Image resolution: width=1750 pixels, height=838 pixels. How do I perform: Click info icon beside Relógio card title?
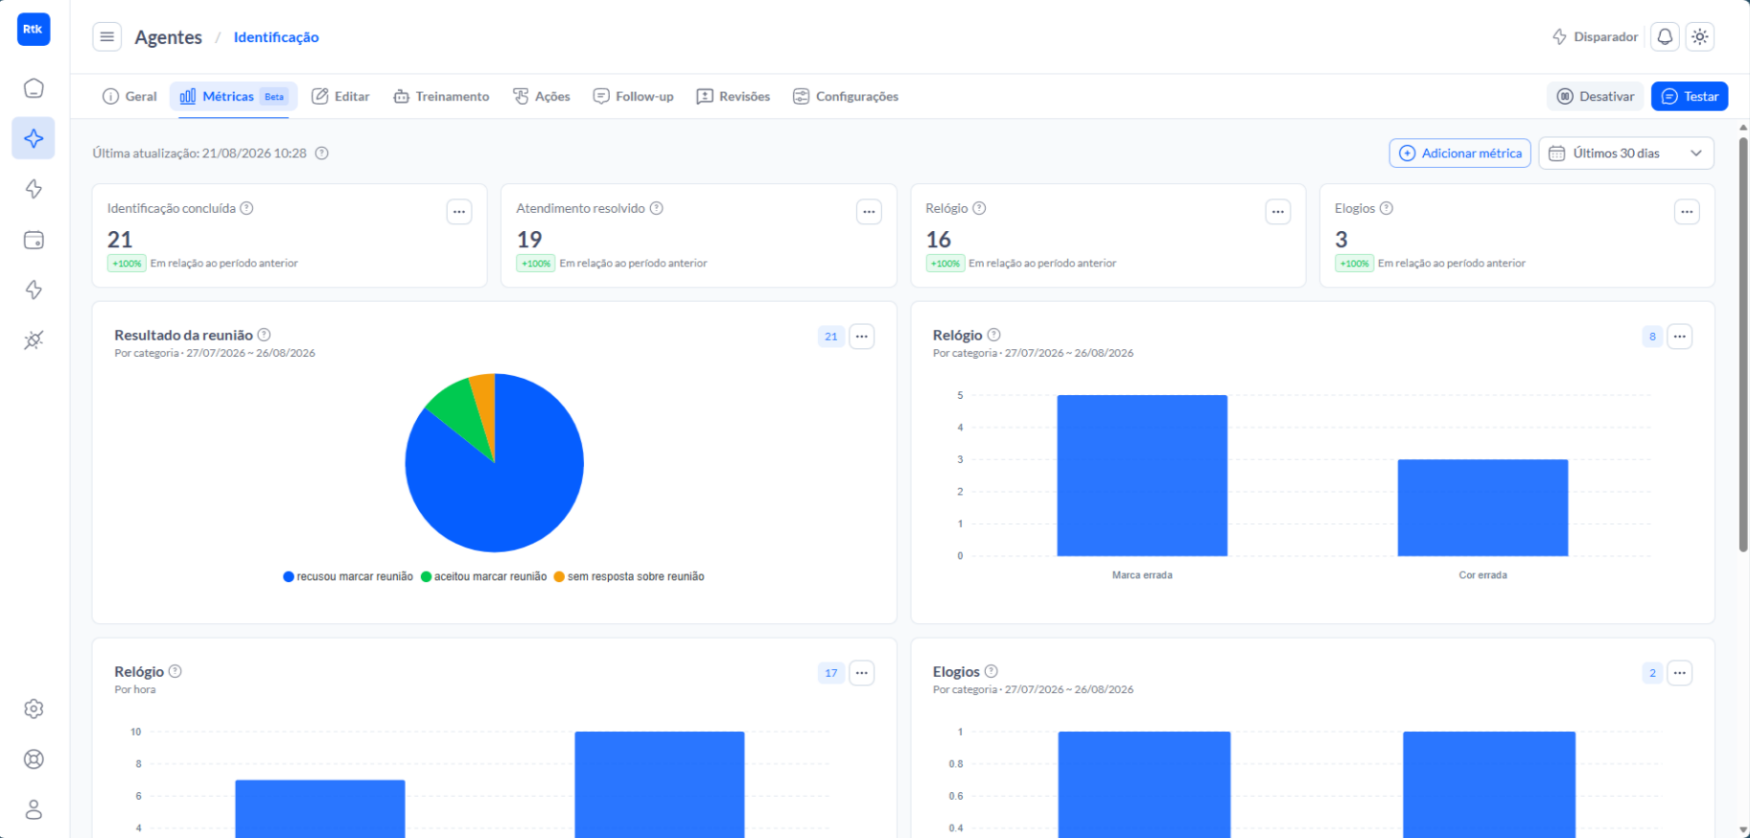click(x=979, y=208)
